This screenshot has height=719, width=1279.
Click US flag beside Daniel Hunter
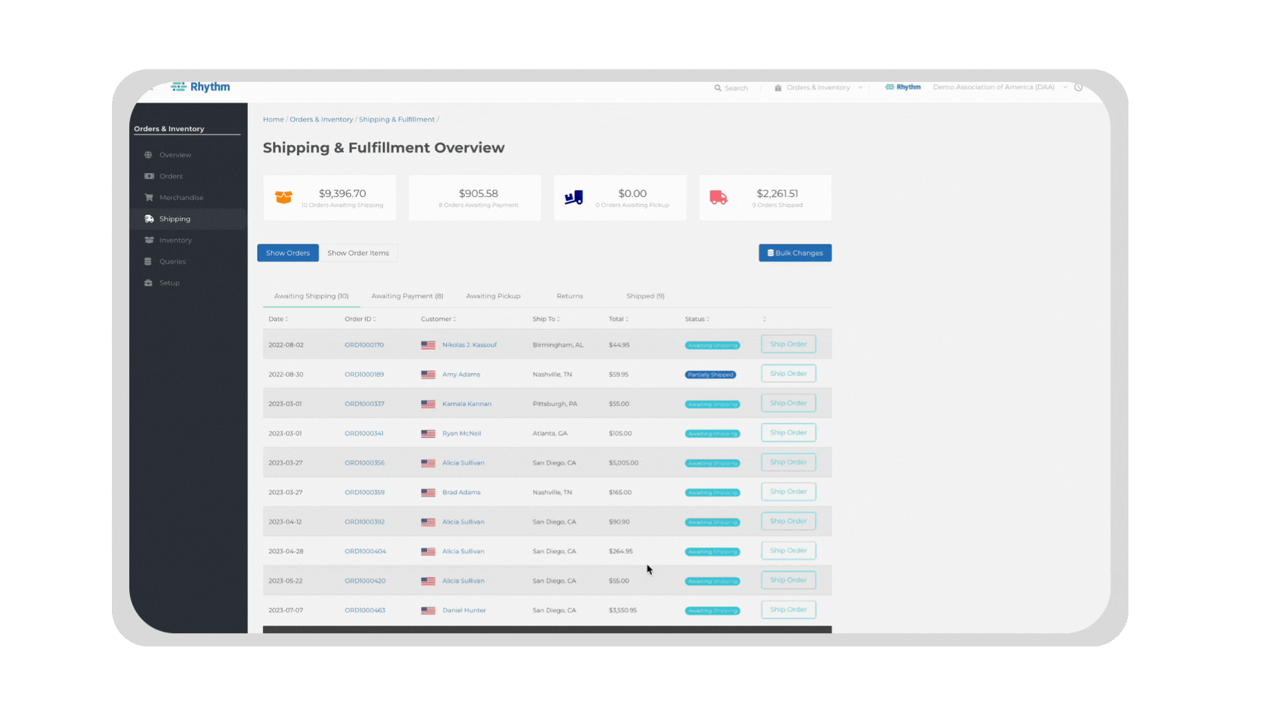(x=428, y=610)
